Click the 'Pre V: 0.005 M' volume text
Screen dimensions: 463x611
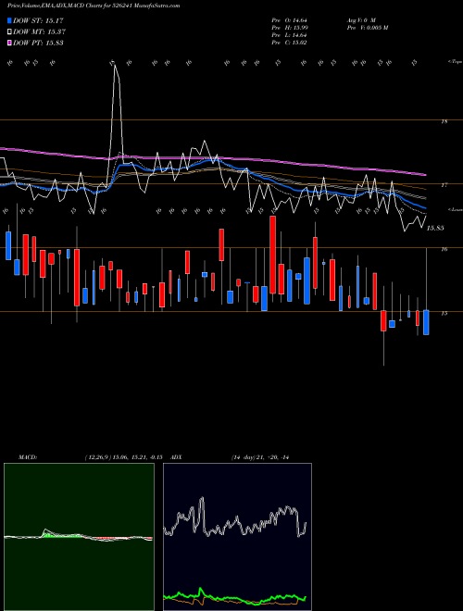point(367,27)
